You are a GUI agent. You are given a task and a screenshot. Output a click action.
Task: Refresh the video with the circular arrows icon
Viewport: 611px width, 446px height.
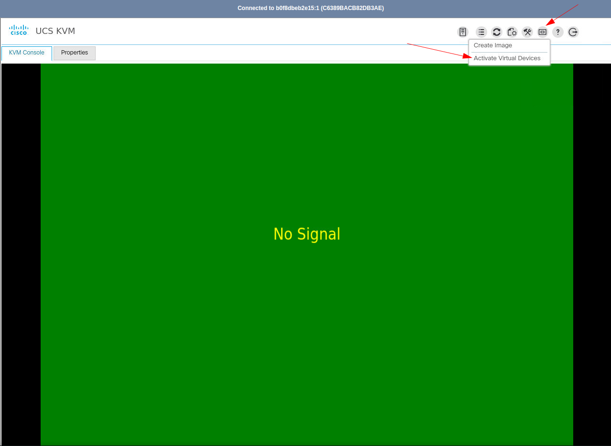point(496,32)
